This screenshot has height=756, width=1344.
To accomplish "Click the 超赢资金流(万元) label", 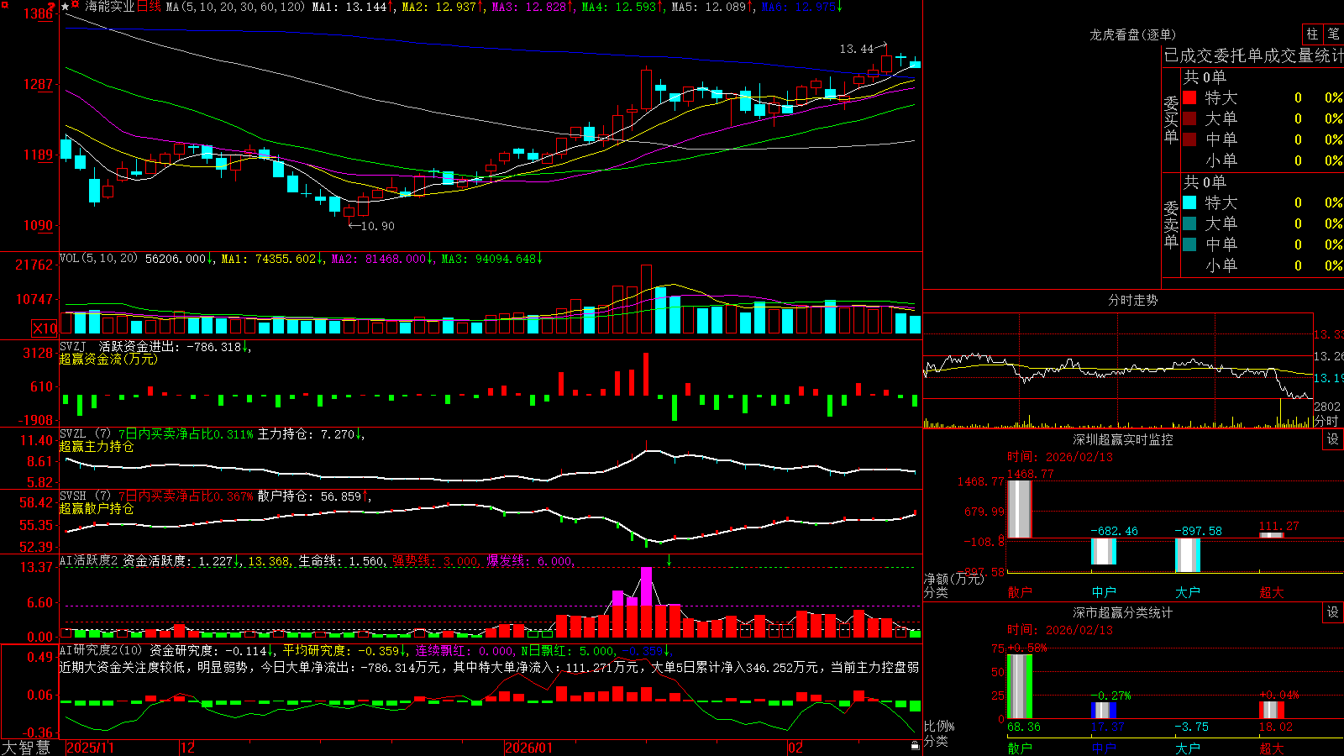I will [x=108, y=359].
